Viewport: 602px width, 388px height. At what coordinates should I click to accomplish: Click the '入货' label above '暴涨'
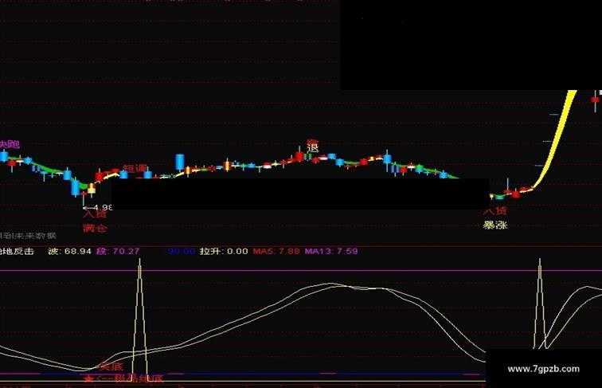(494, 210)
